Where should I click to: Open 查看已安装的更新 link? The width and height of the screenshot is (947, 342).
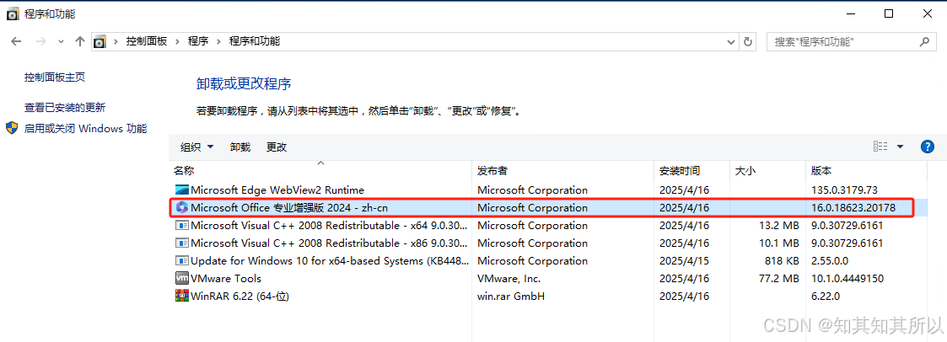pyautogui.click(x=65, y=107)
